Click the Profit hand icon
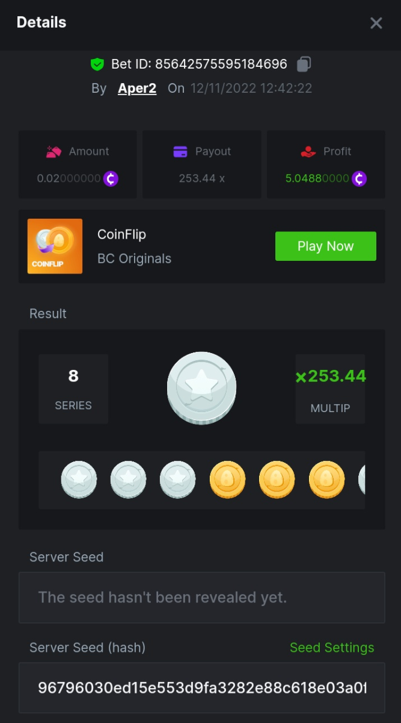The height and width of the screenshot is (723, 401). [308, 152]
